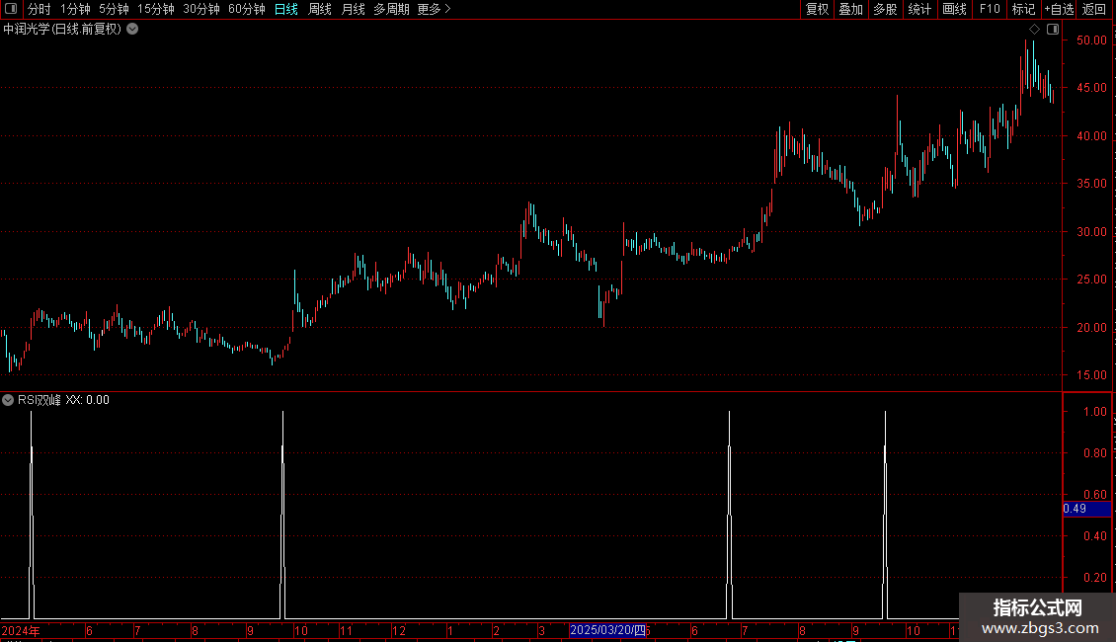Click the 标记 mark button

(x=1023, y=9)
